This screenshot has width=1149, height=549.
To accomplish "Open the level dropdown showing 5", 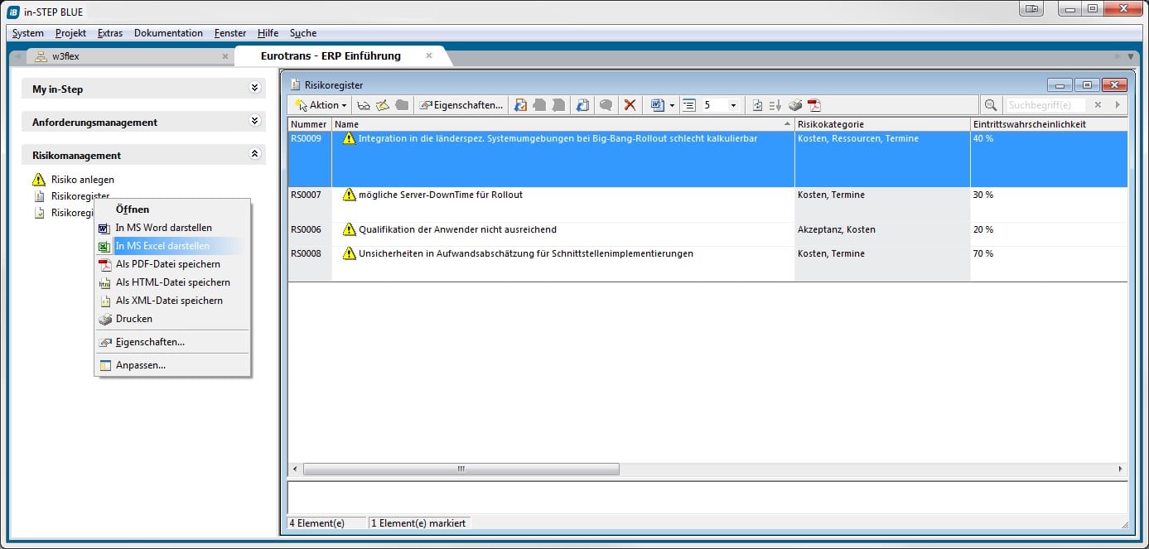I will [x=732, y=105].
